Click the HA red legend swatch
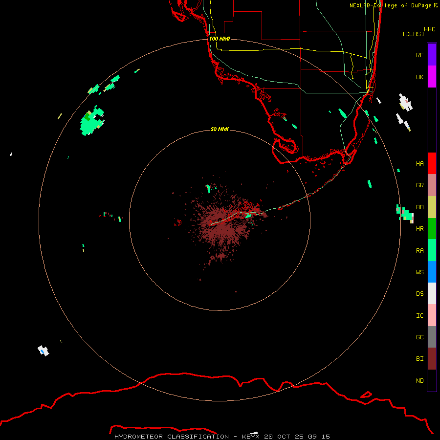The width and height of the screenshot is (440, 440). [432, 163]
